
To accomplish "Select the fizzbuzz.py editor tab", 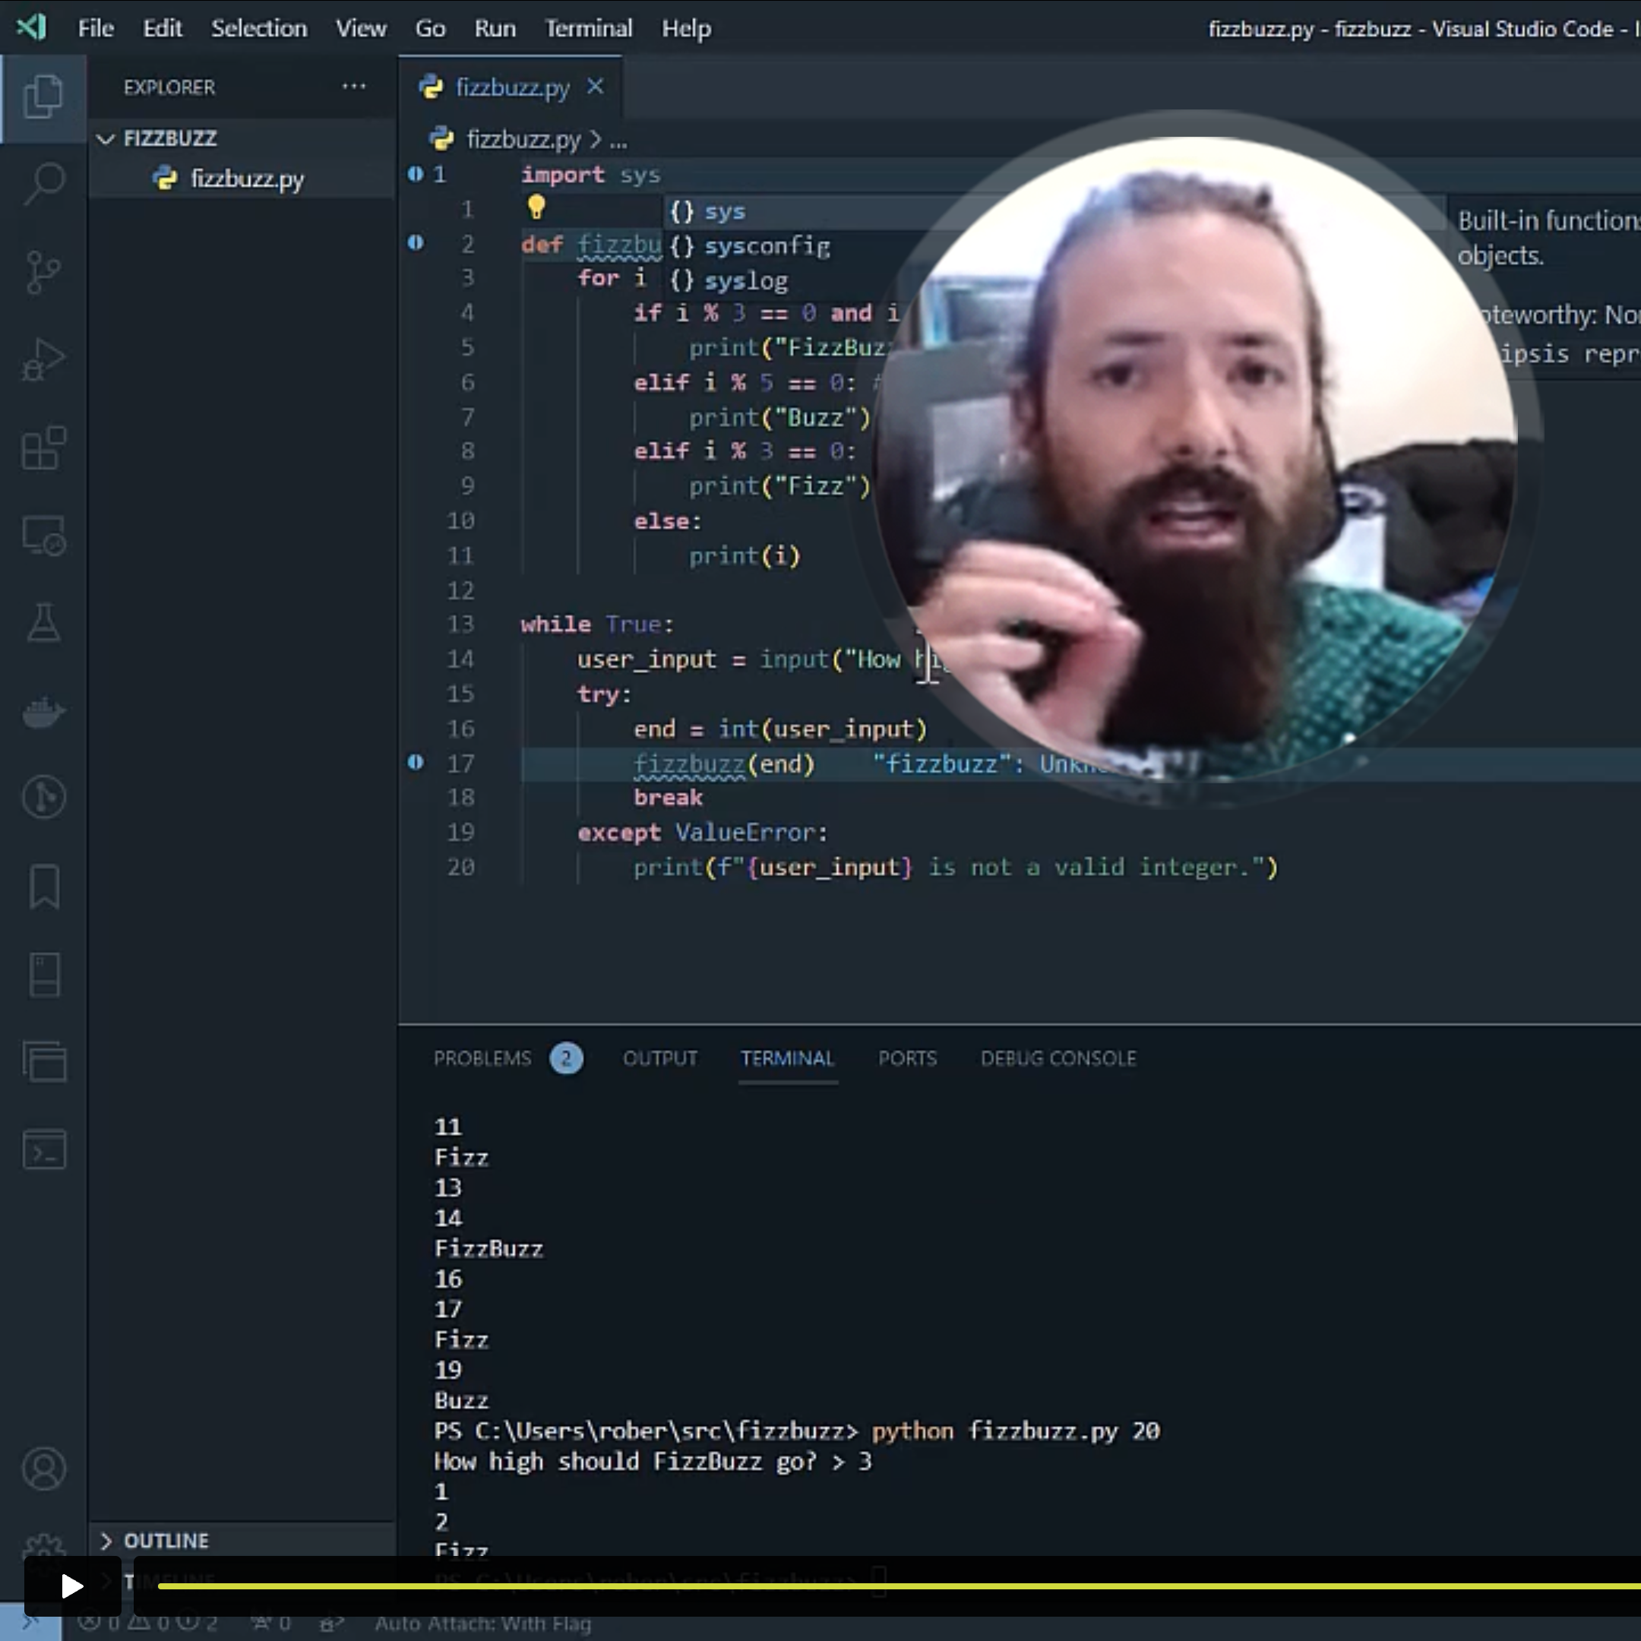I will (510, 87).
